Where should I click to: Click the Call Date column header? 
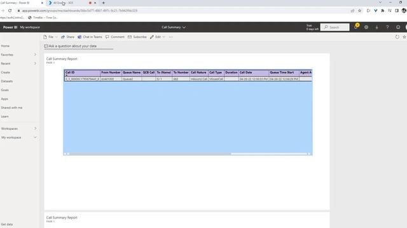click(254, 73)
